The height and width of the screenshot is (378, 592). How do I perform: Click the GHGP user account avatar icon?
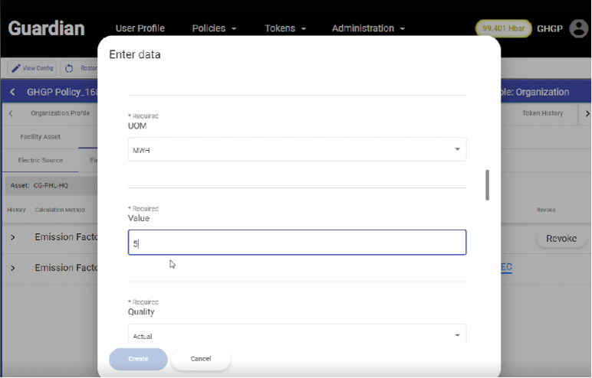(x=577, y=28)
